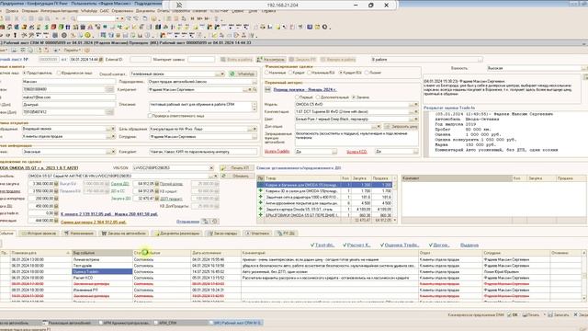Open the Услуги КСО value selector
The width and height of the screenshot is (588, 331).
pyautogui.click(x=415, y=152)
